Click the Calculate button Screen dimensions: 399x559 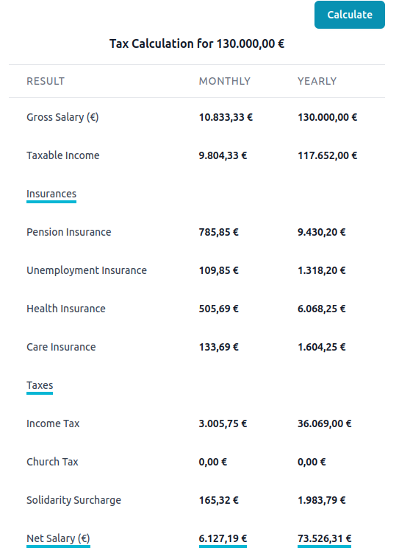350,15
